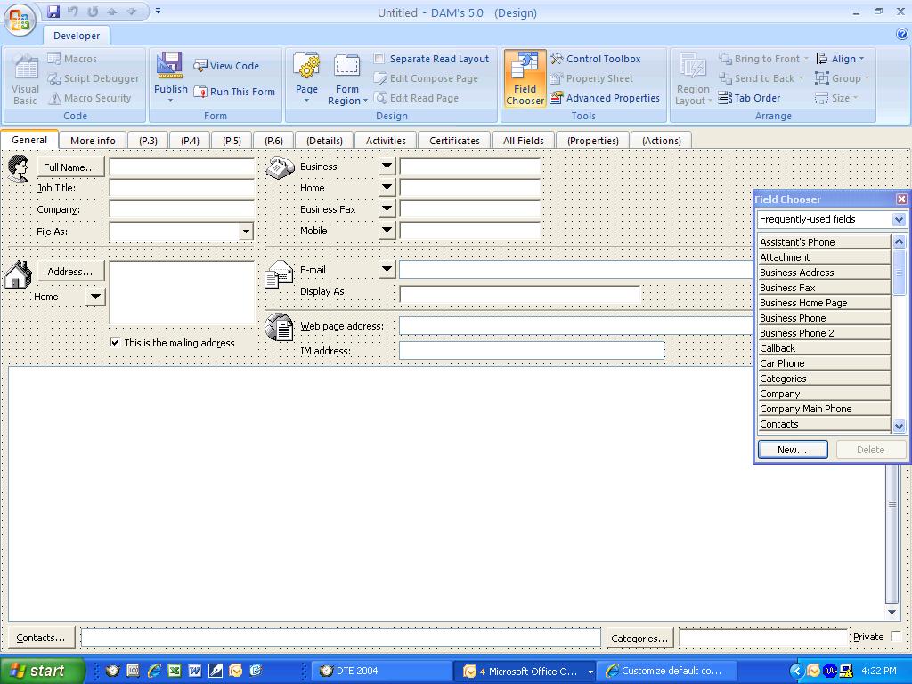The height and width of the screenshot is (684, 912).
Task: Switch to DTE 2004 in taskbar
Action: (382, 671)
